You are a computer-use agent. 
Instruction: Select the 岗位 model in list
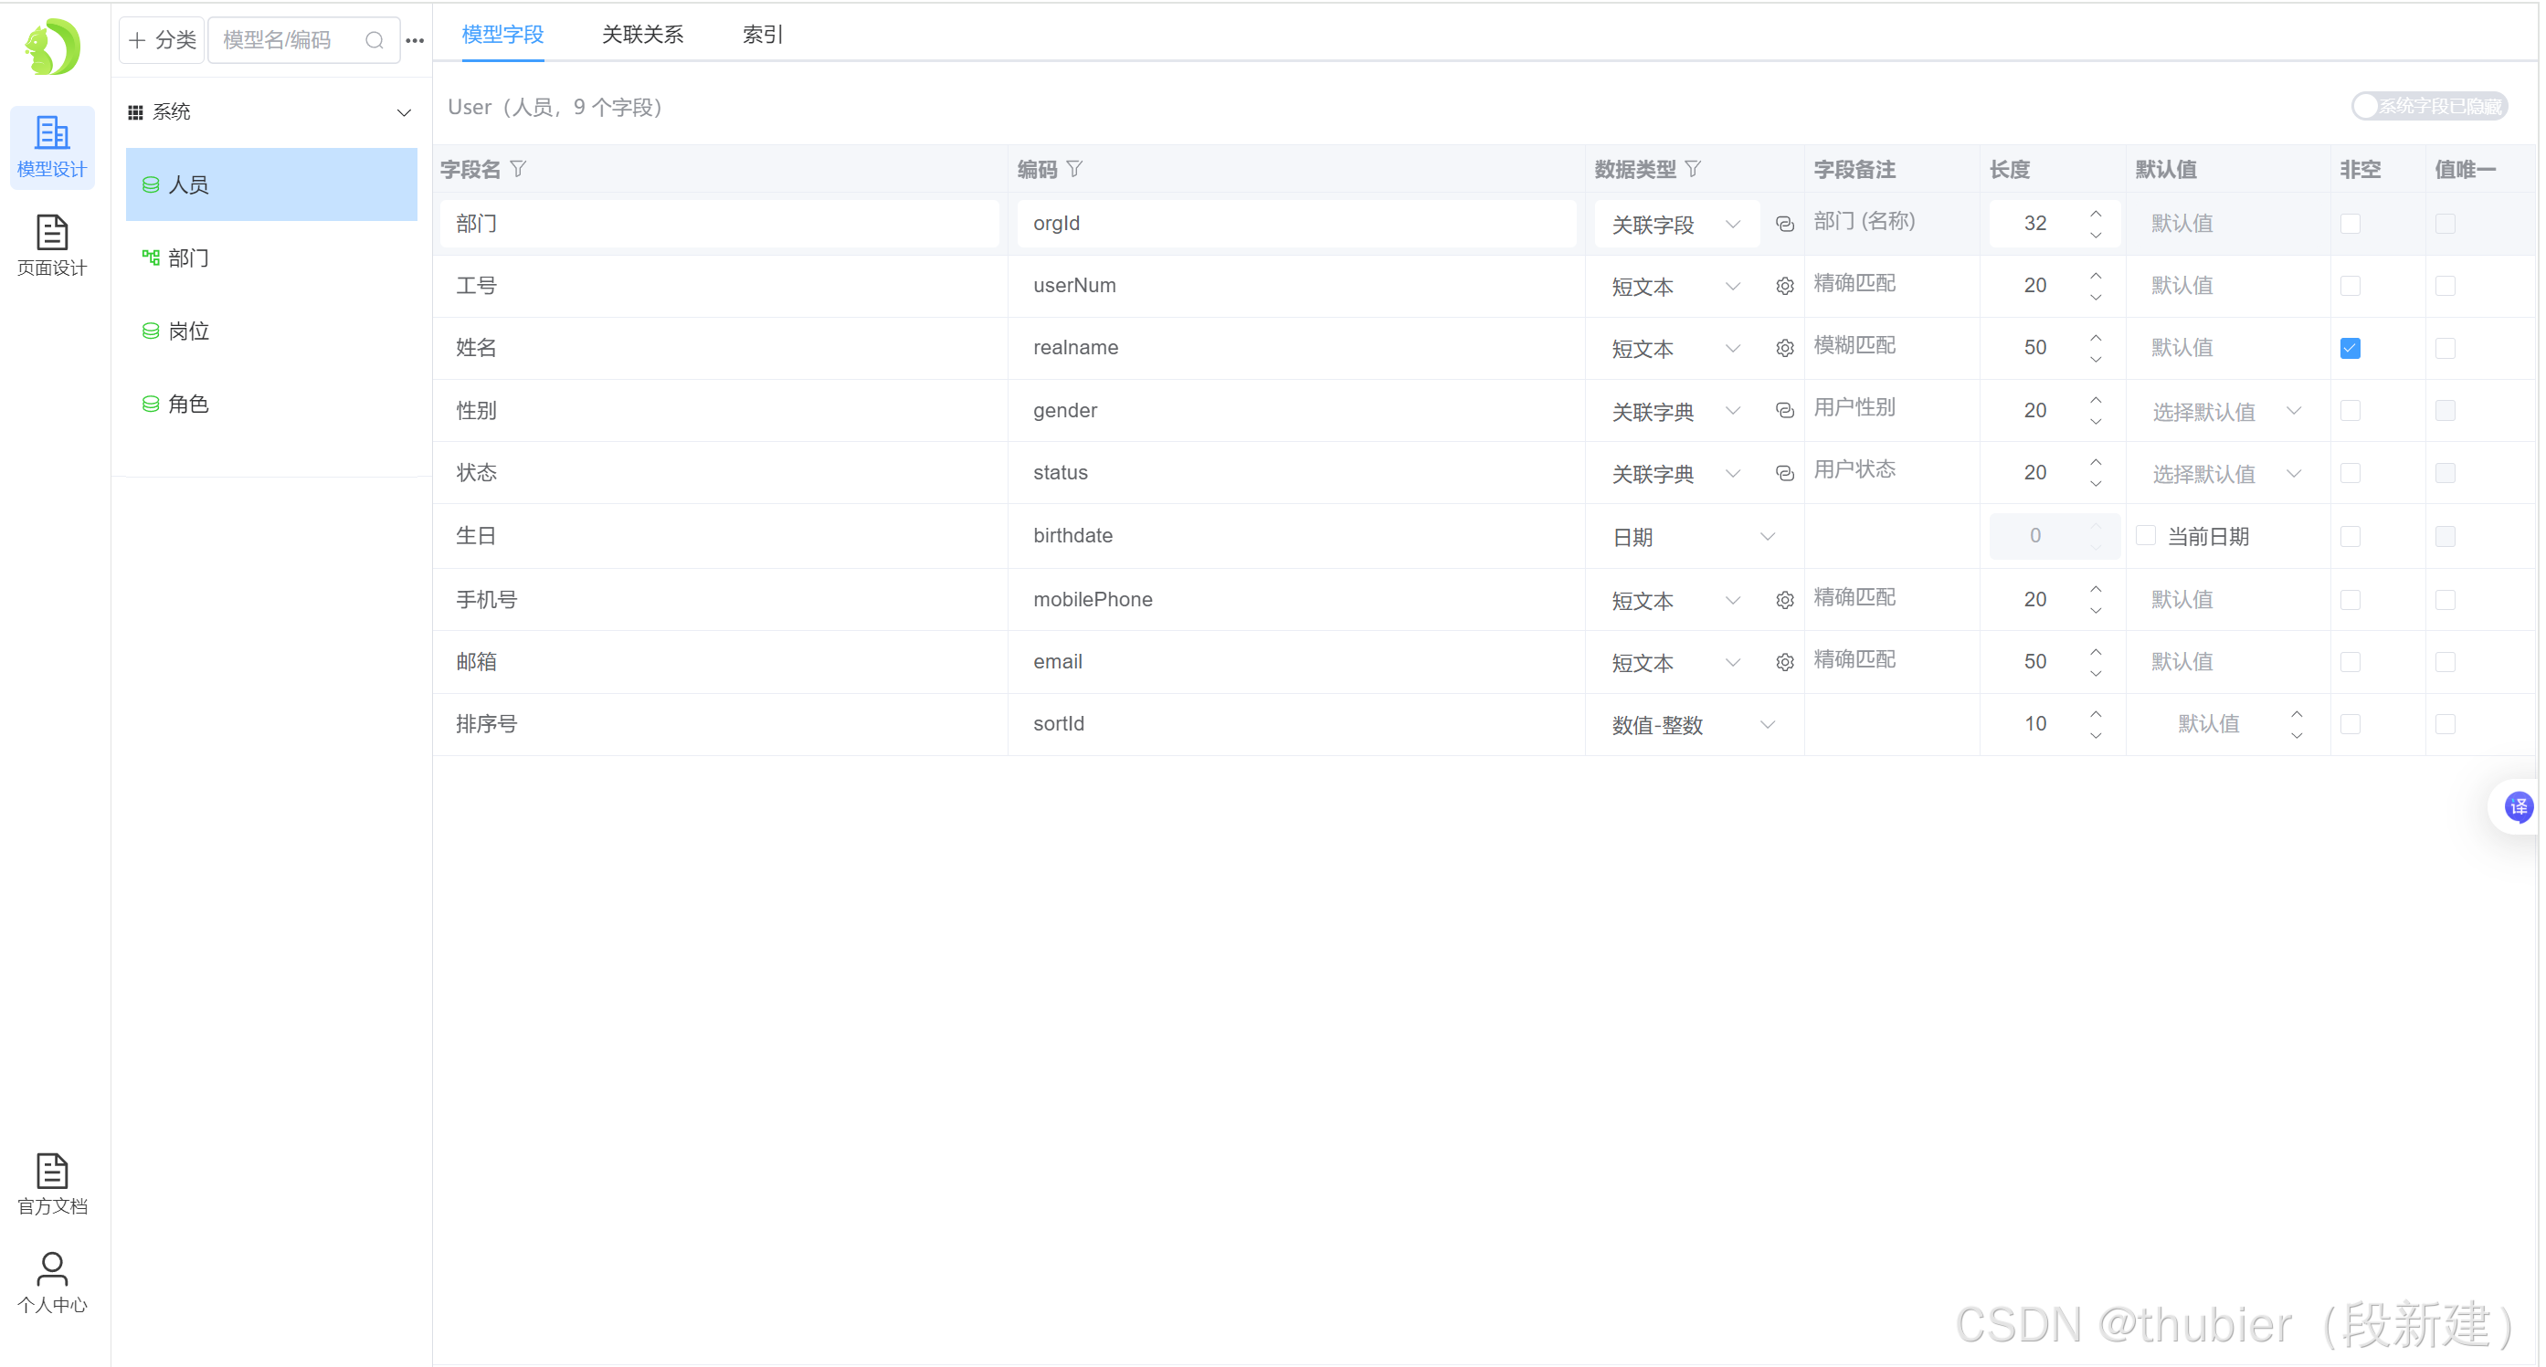click(189, 331)
